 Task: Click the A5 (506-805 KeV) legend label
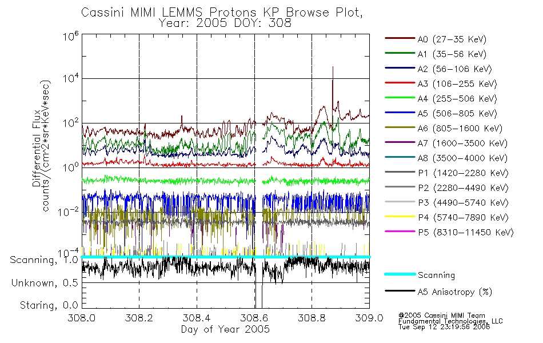(457, 114)
